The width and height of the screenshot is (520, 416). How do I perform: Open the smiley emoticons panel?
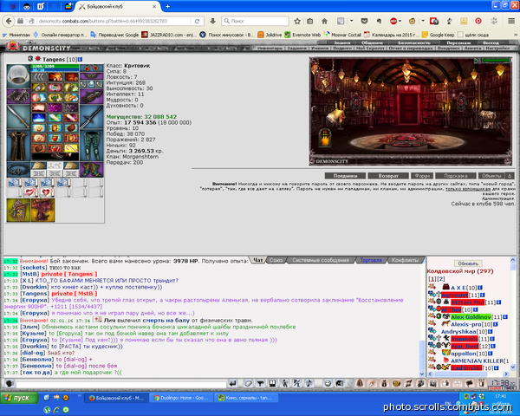pyautogui.click(x=328, y=383)
